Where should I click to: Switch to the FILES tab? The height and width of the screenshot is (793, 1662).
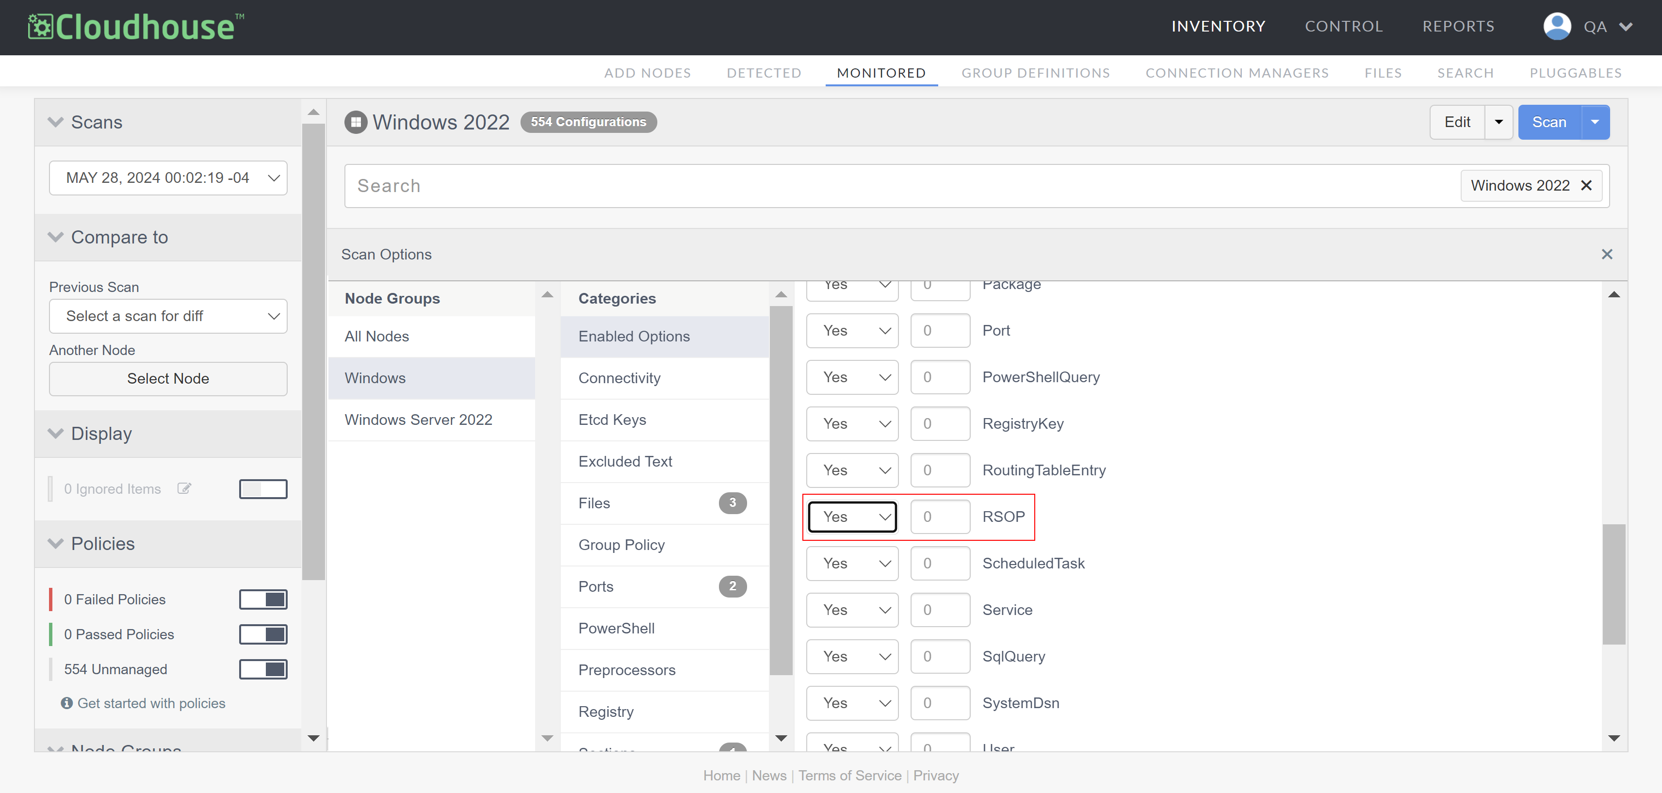pyautogui.click(x=1383, y=73)
